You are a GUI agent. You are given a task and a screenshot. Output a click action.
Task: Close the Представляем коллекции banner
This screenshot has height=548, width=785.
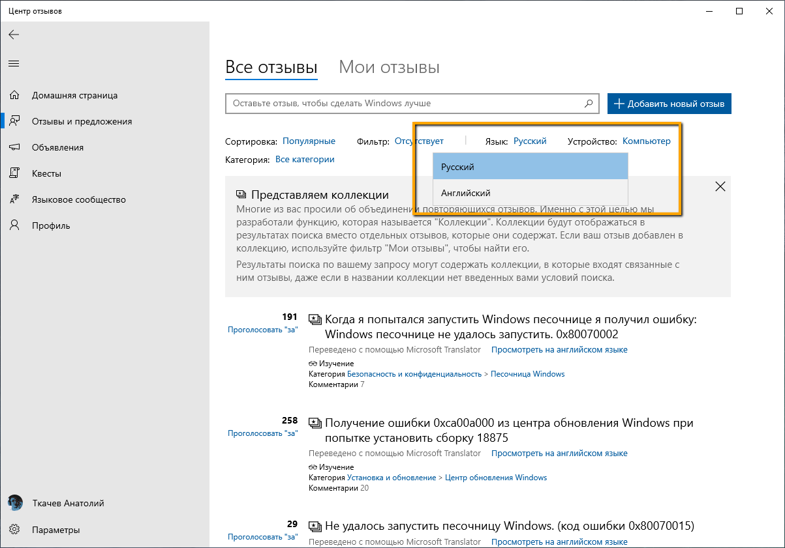tap(720, 186)
